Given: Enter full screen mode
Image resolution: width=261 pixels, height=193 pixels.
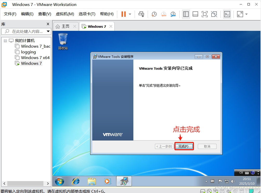Looking at the screenshot, I should point(205,14).
